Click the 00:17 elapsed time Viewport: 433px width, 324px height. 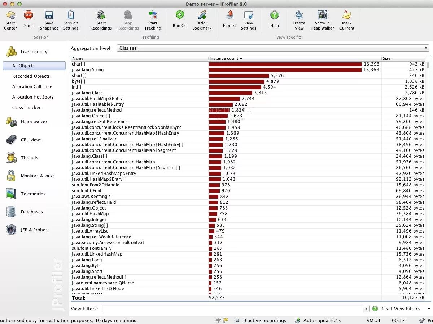coord(398,320)
